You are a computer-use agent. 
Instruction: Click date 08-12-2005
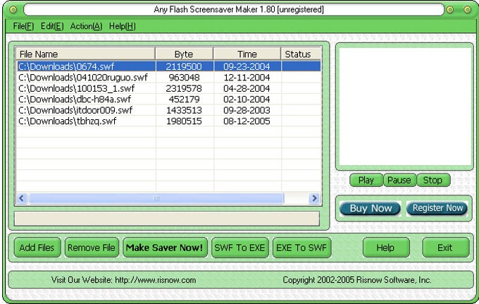point(247,121)
